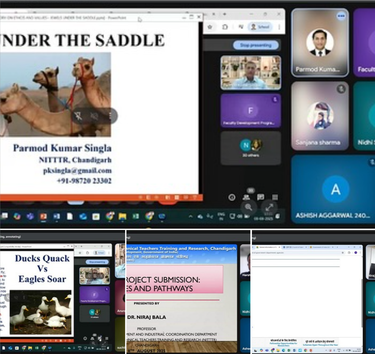Screen dimensions: 375x354
Task: Bookmark this page with the star icon
Action: coord(210,27)
